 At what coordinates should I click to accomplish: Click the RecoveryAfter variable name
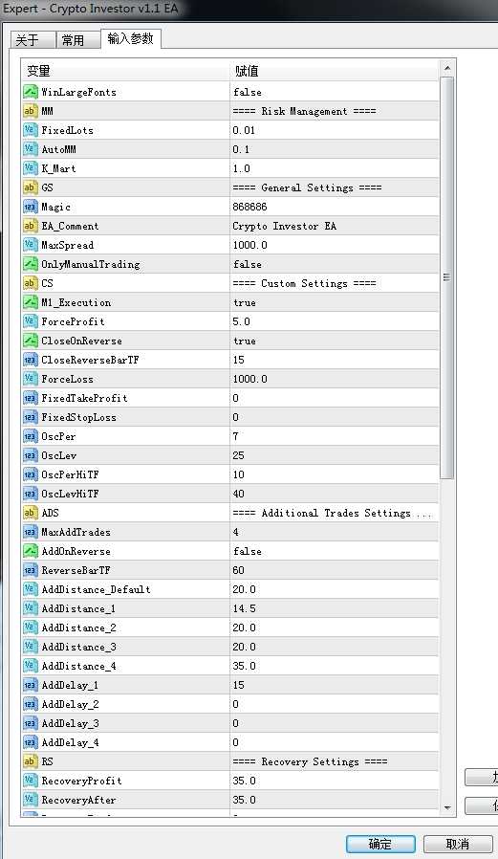pos(78,800)
